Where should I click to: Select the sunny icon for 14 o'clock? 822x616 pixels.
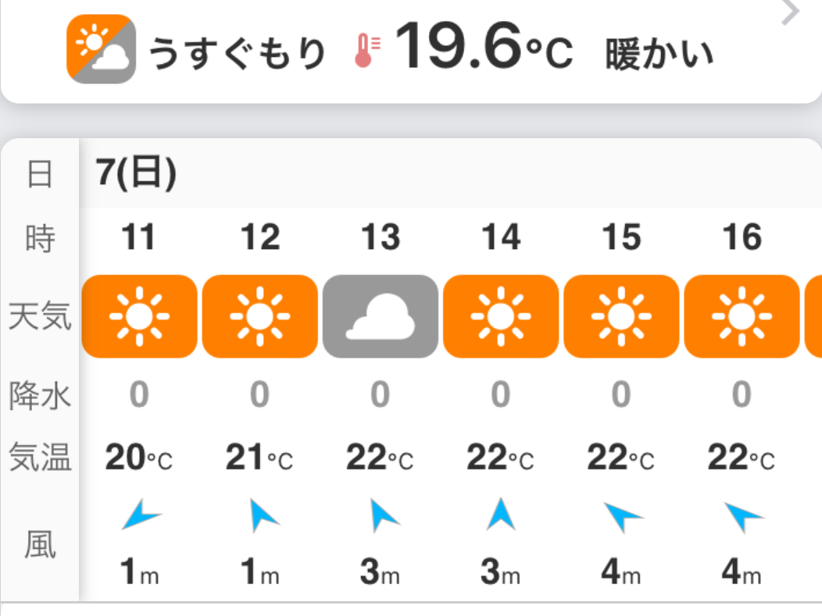(501, 316)
